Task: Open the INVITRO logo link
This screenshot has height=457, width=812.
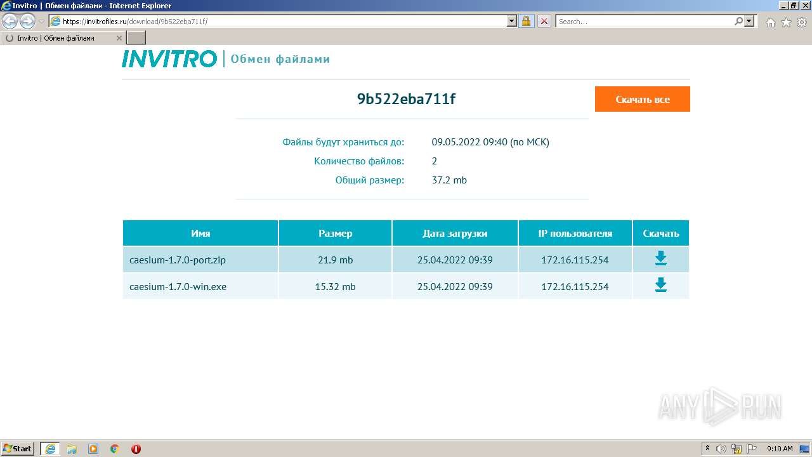Action: (169, 59)
